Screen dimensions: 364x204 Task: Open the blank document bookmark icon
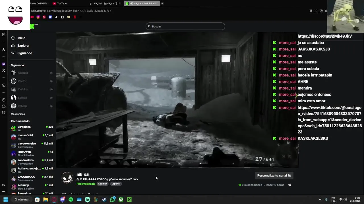point(63,17)
